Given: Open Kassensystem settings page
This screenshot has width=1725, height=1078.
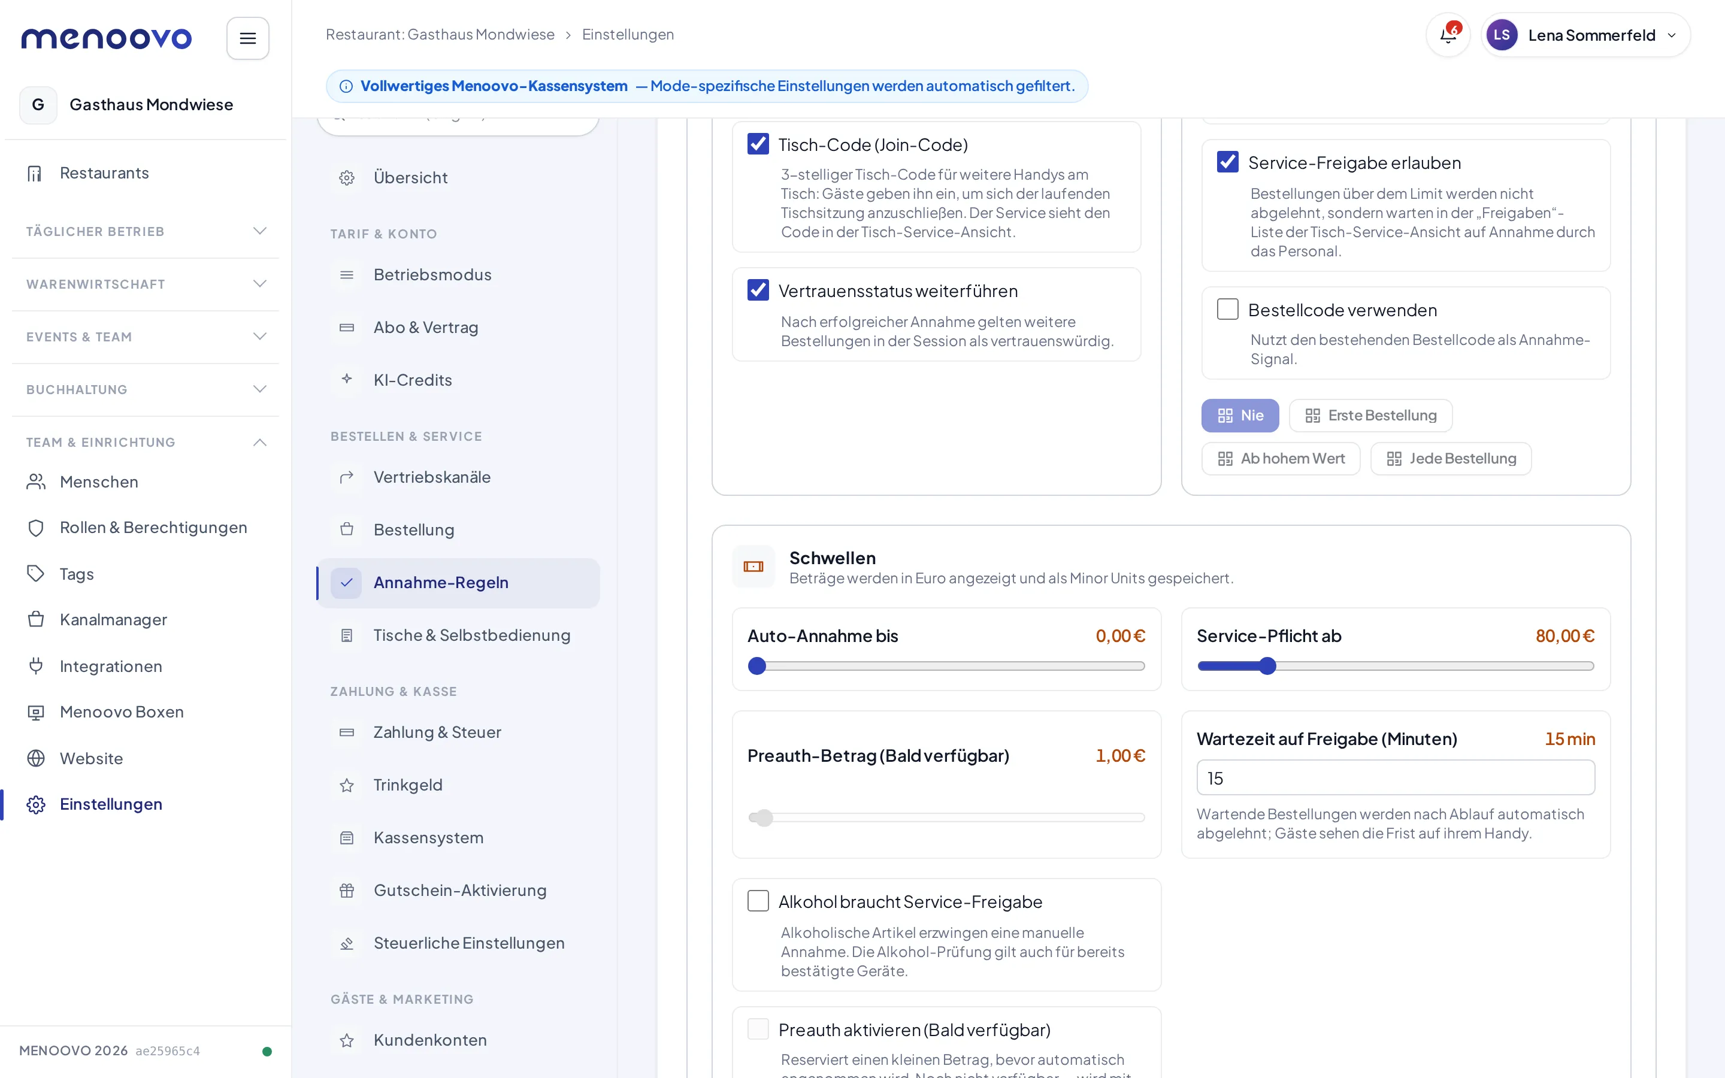Looking at the screenshot, I should point(458,838).
